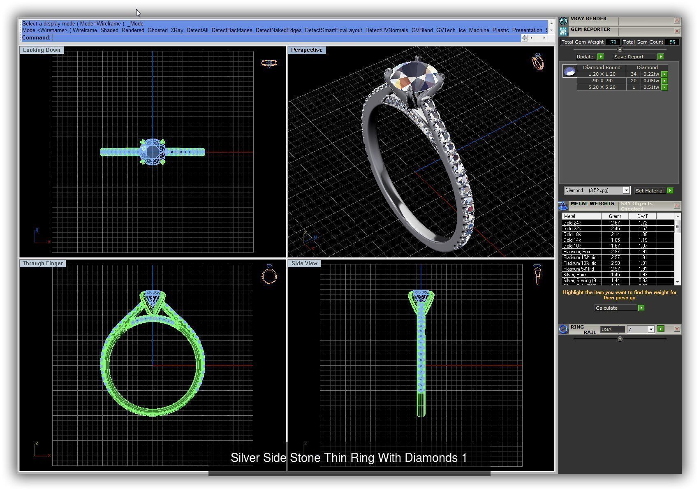Select the Platinum, Pure row

[x=618, y=252]
